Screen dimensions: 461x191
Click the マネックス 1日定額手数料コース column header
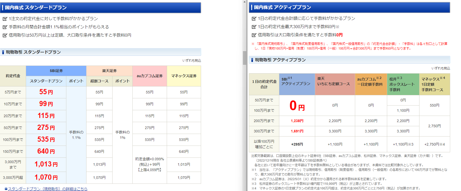(435, 84)
